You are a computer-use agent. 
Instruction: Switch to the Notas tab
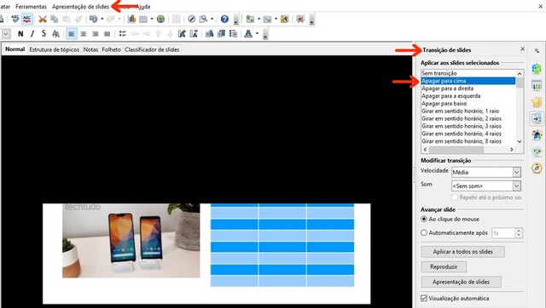click(90, 49)
